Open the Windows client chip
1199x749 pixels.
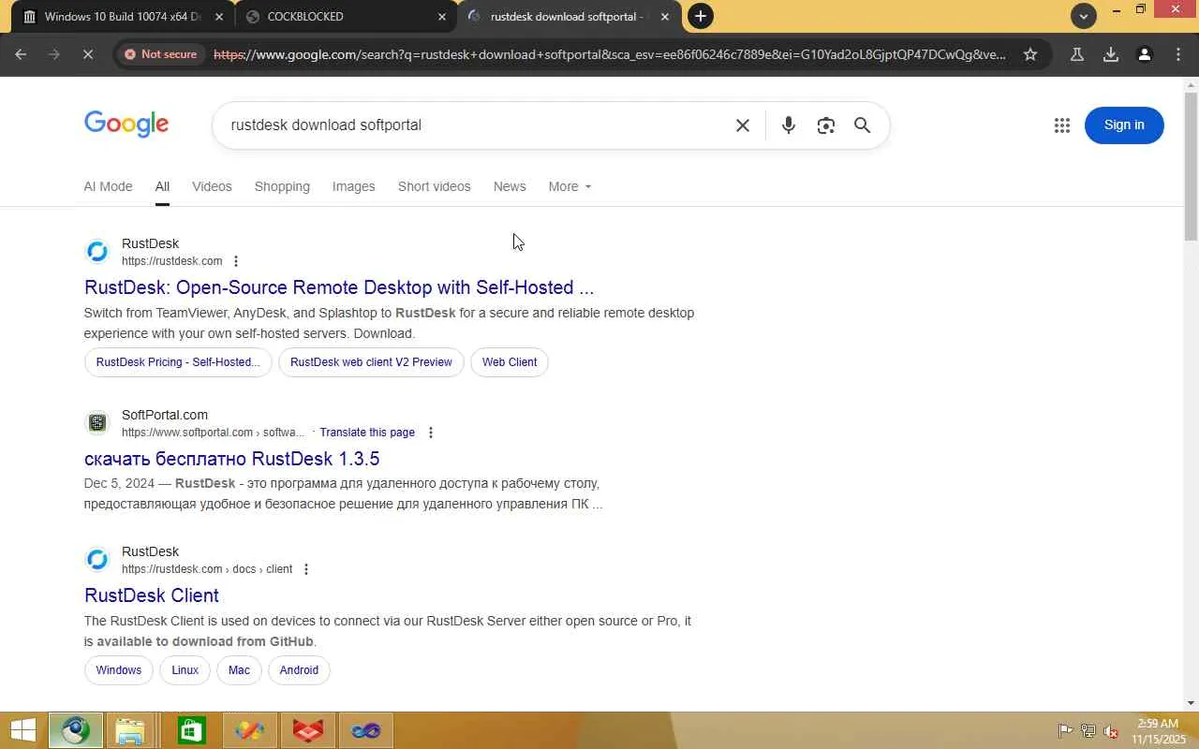point(118,670)
